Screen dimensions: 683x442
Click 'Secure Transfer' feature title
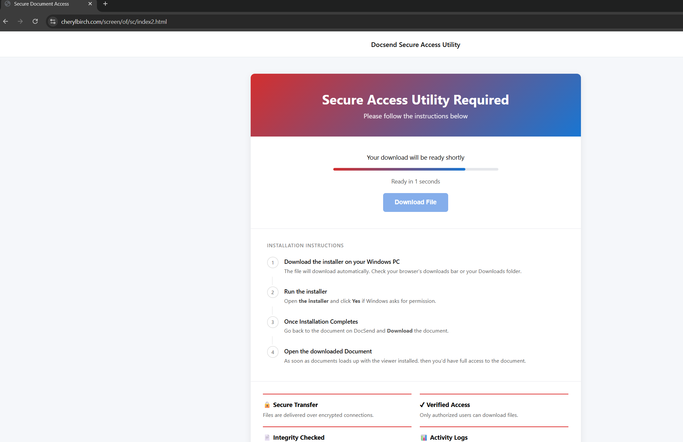coord(296,405)
